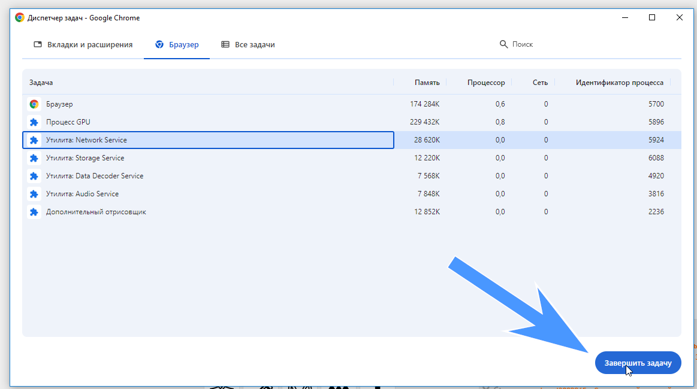
Task: Click the puzzle icon beside Audio Service
Action: pyautogui.click(x=34, y=194)
